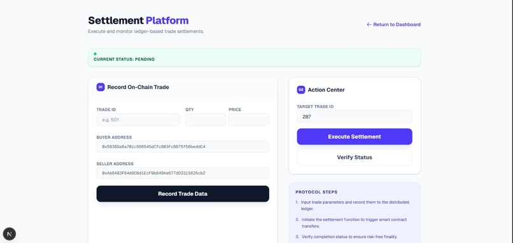Open the Next.js dev tools N icon

(9, 234)
